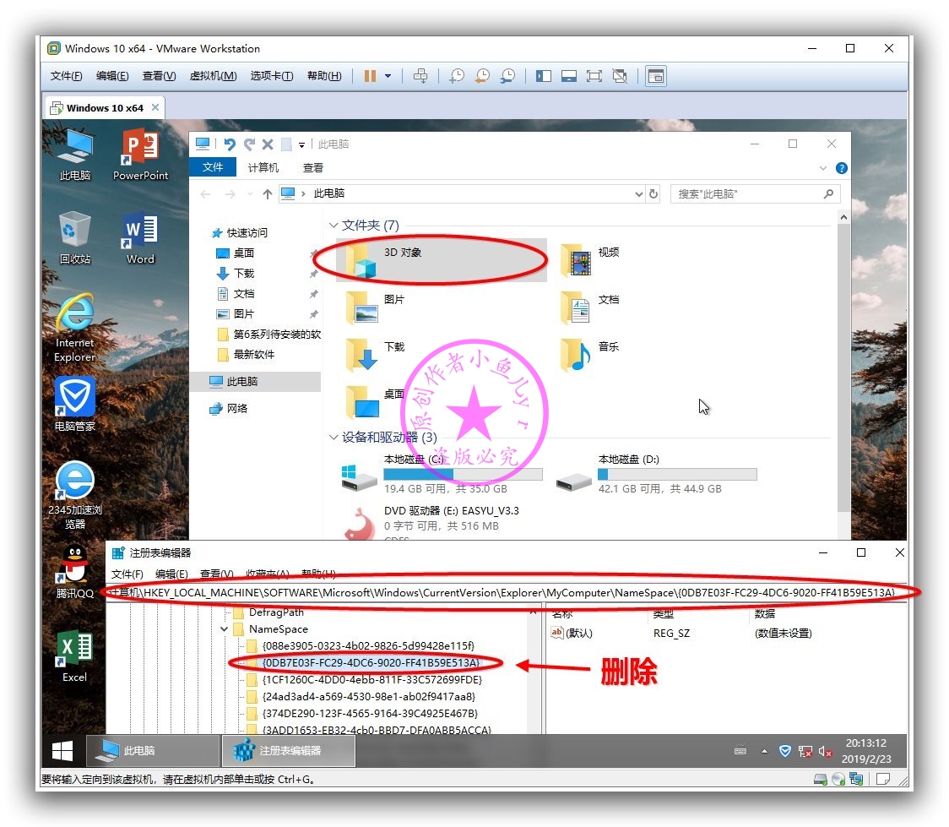Click the Internet Explorer desktop icon
Screen dimensions: 949x827
(75, 328)
